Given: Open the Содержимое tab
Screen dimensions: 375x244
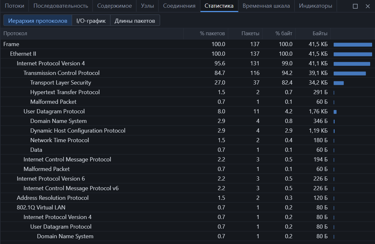Looking at the screenshot, I should 114,6.
